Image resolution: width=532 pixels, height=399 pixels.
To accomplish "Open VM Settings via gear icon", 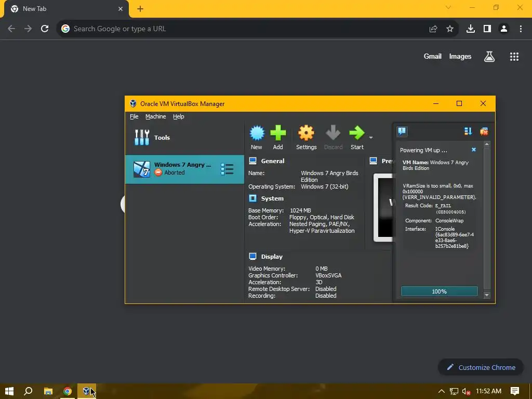I will [x=306, y=133].
